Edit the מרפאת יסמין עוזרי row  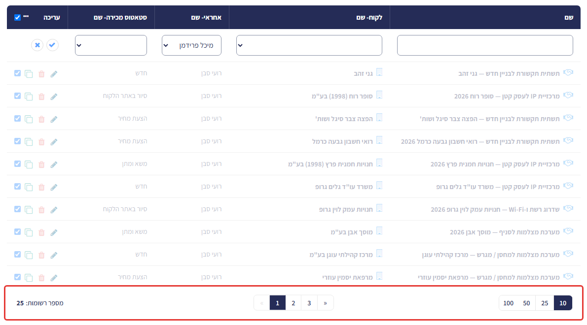tap(54, 278)
